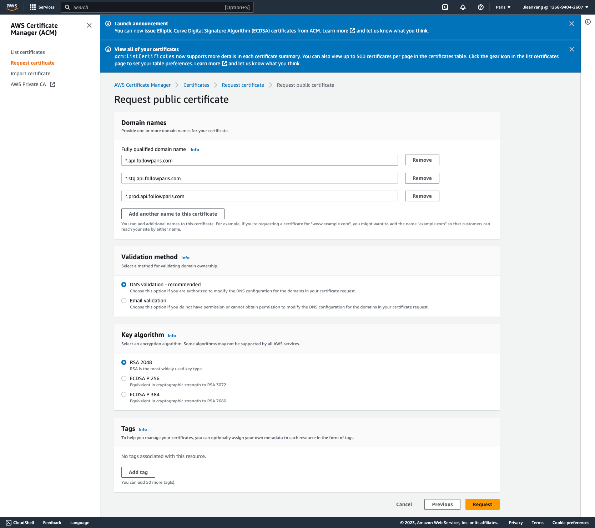Image resolution: width=595 pixels, height=528 pixels.
Task: Select Email validation radio button
Action: tap(124, 301)
